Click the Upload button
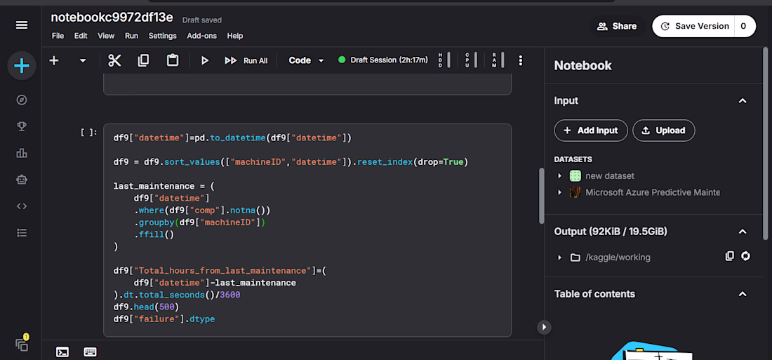 [664, 131]
